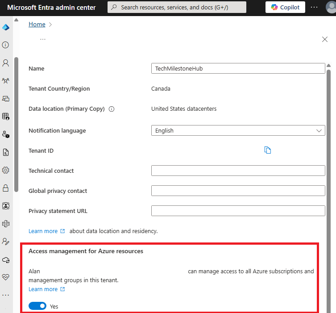The width and height of the screenshot is (336, 313).
Task: Select the 'United States datacenters' value text
Action: tap(184, 109)
